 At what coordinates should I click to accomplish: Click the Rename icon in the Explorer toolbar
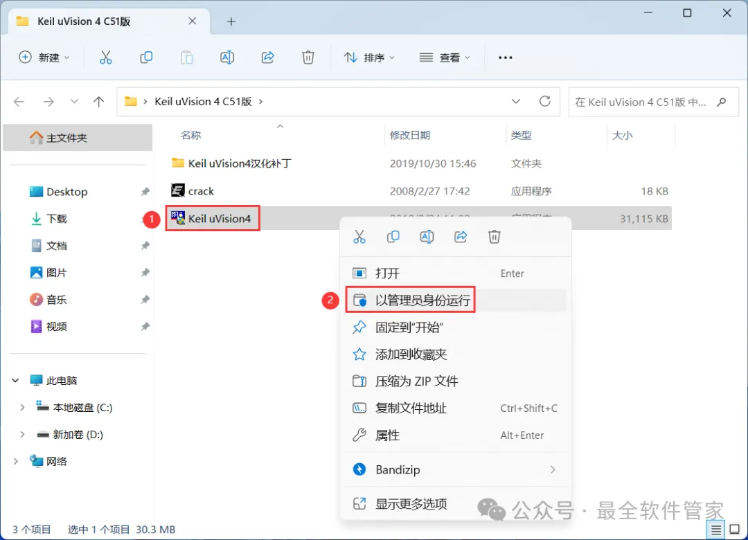pyautogui.click(x=227, y=57)
